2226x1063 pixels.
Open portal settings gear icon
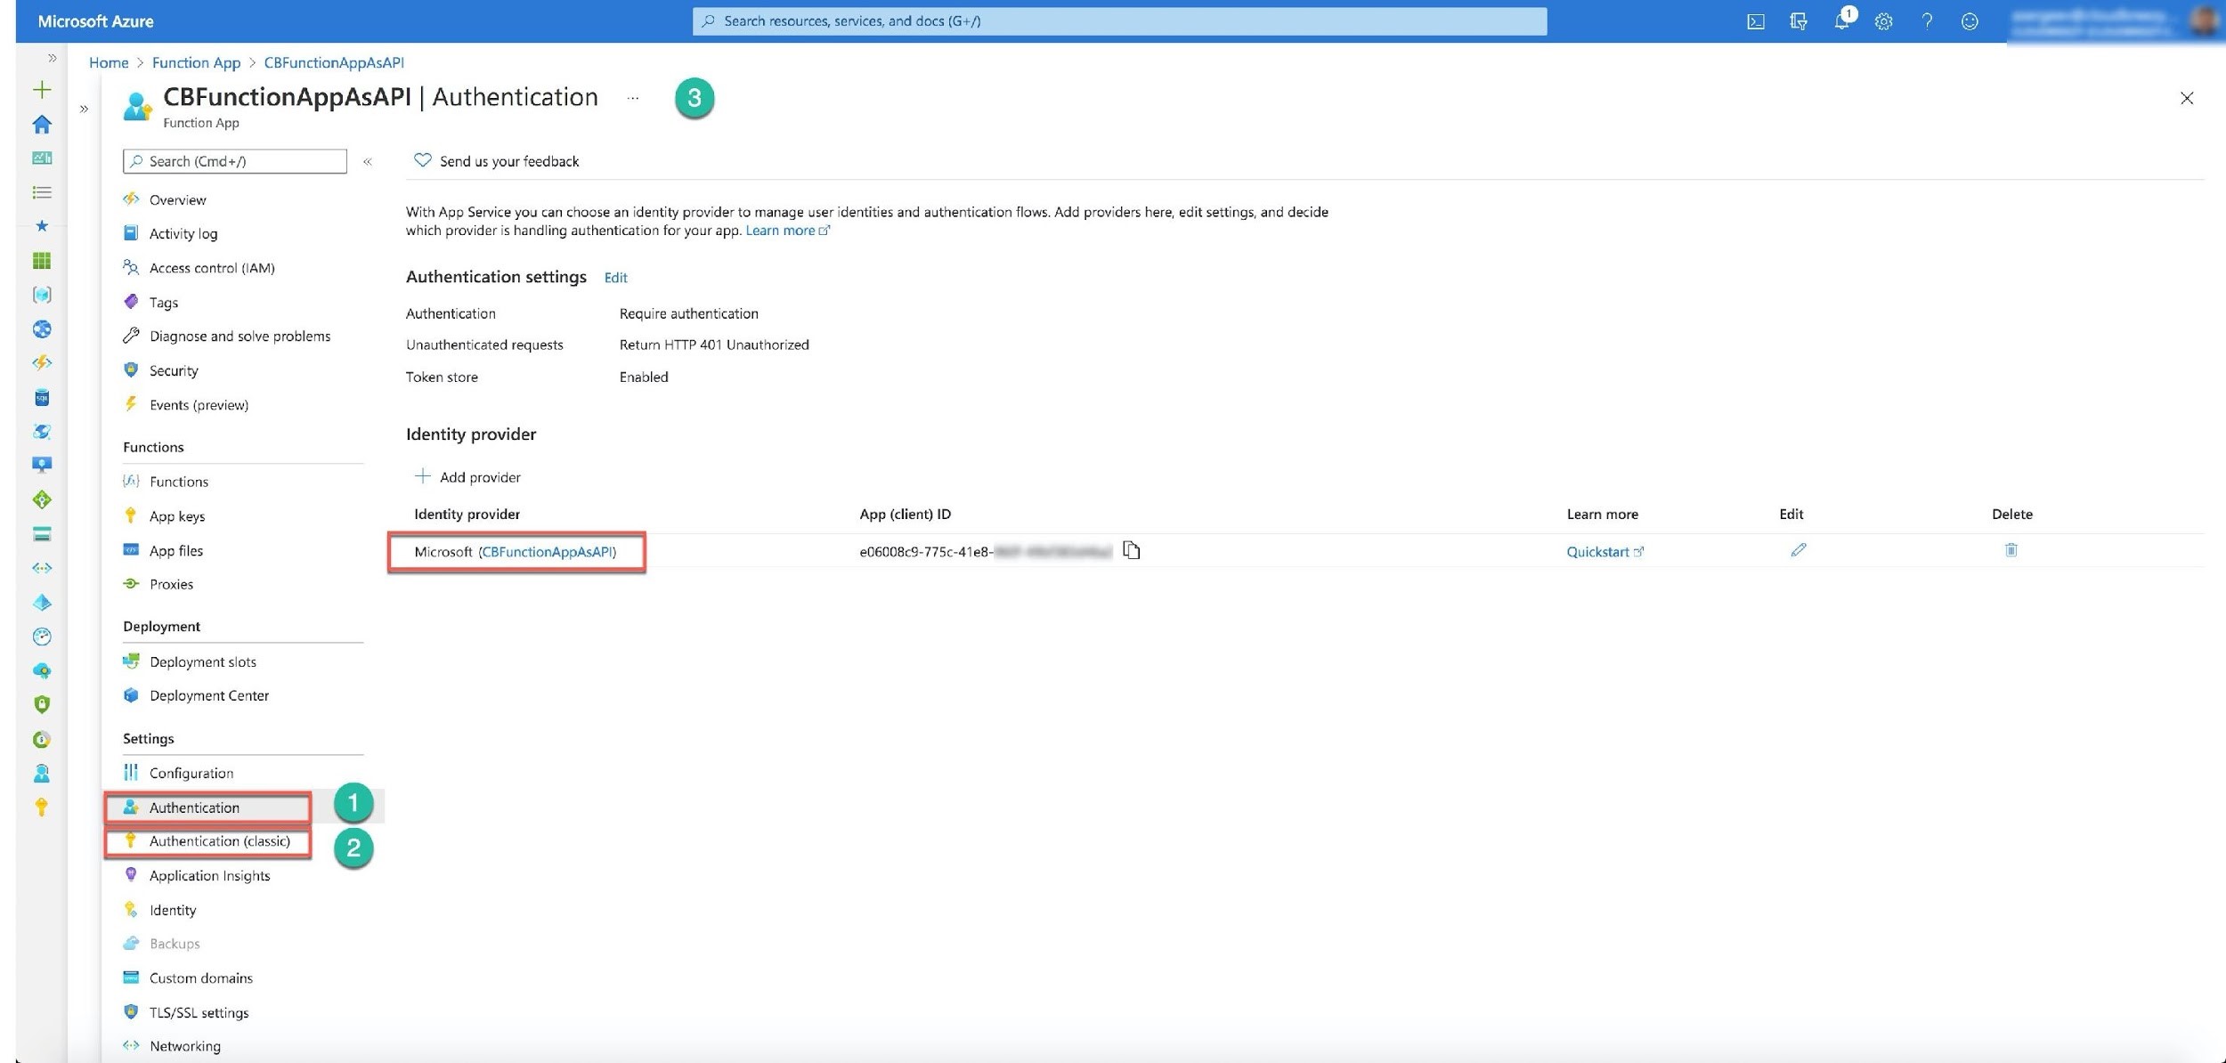(1883, 21)
